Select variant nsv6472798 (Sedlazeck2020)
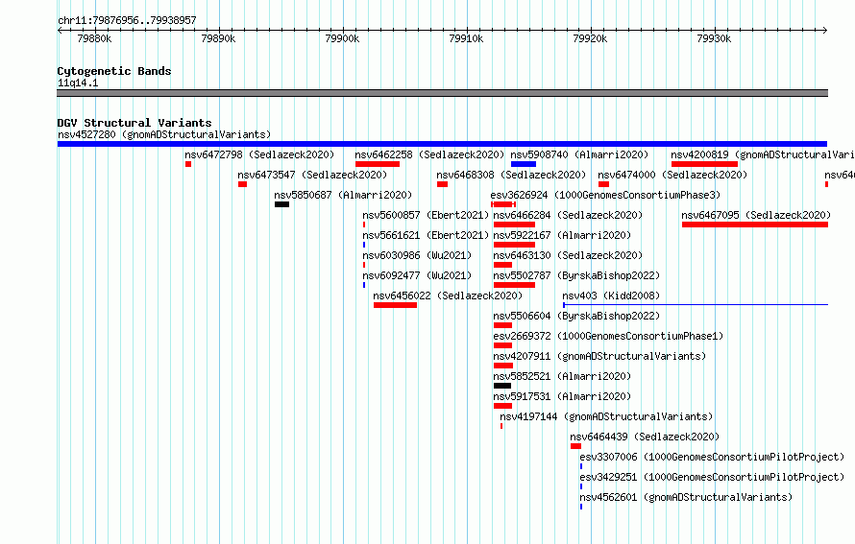855x544 pixels. pyautogui.click(x=259, y=154)
